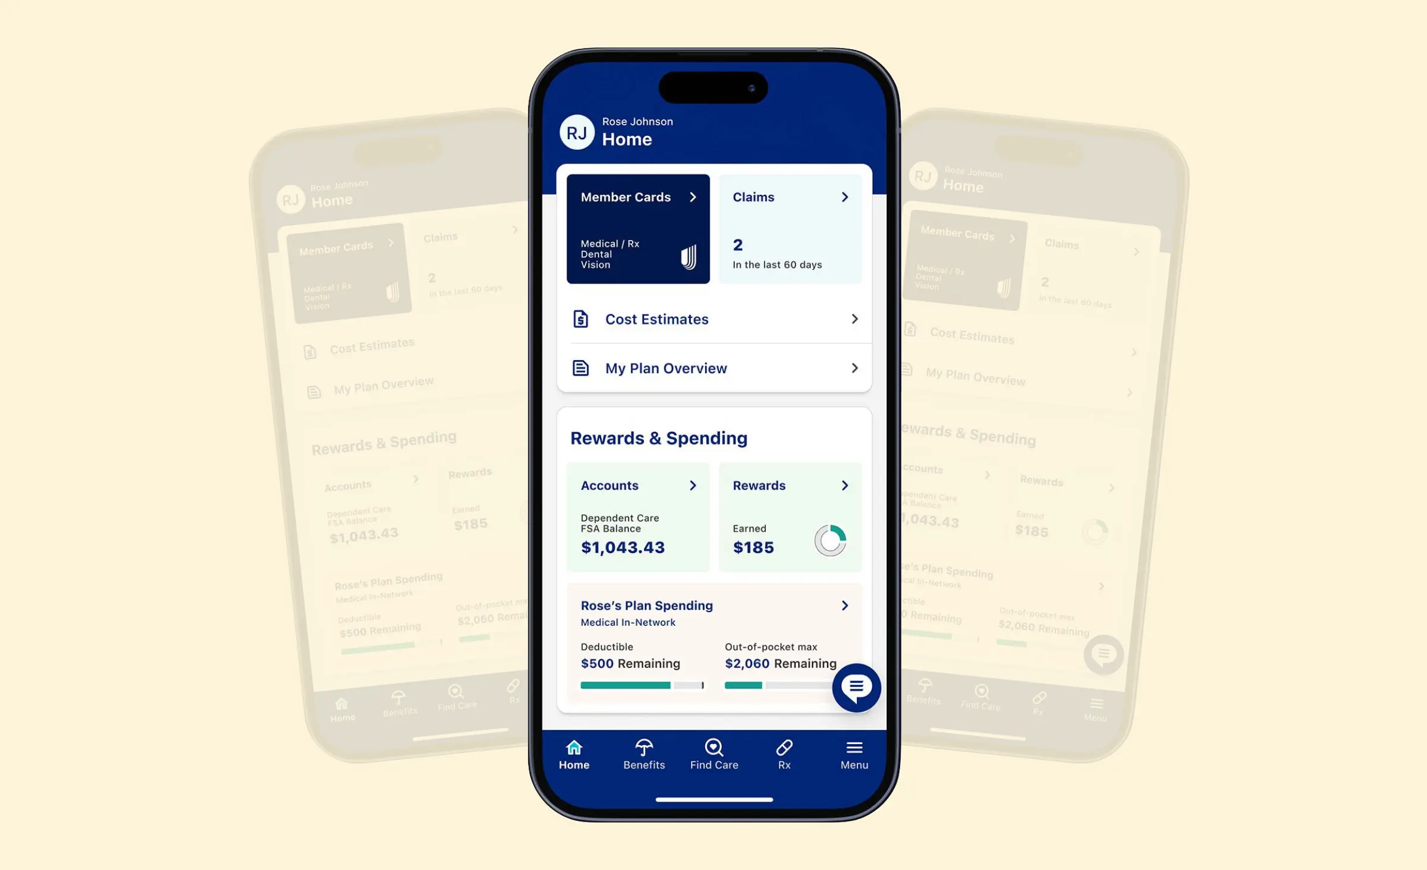Navigate to My Plan Overview

715,368
